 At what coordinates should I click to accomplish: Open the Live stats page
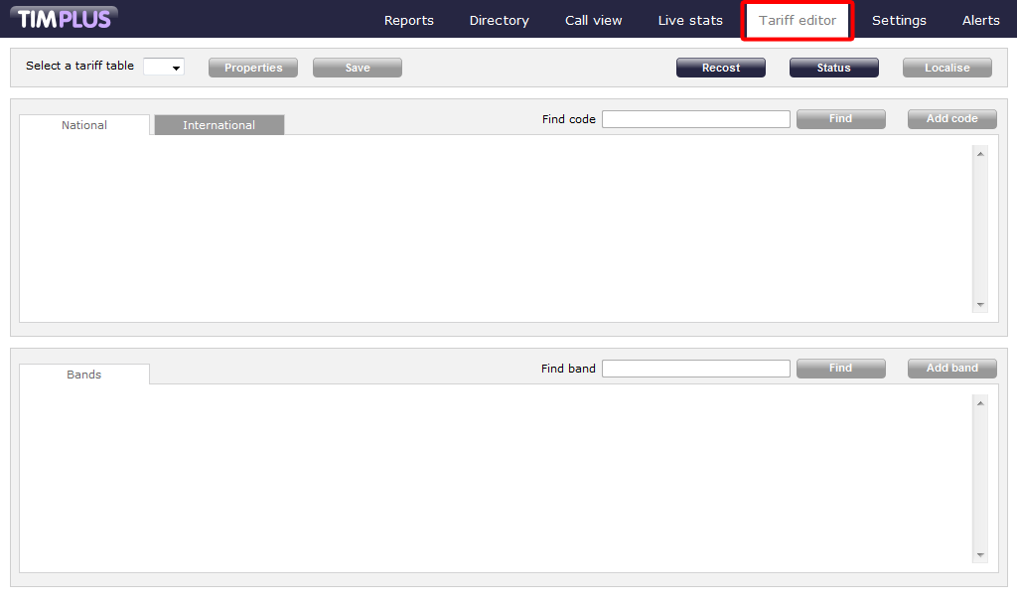690,20
